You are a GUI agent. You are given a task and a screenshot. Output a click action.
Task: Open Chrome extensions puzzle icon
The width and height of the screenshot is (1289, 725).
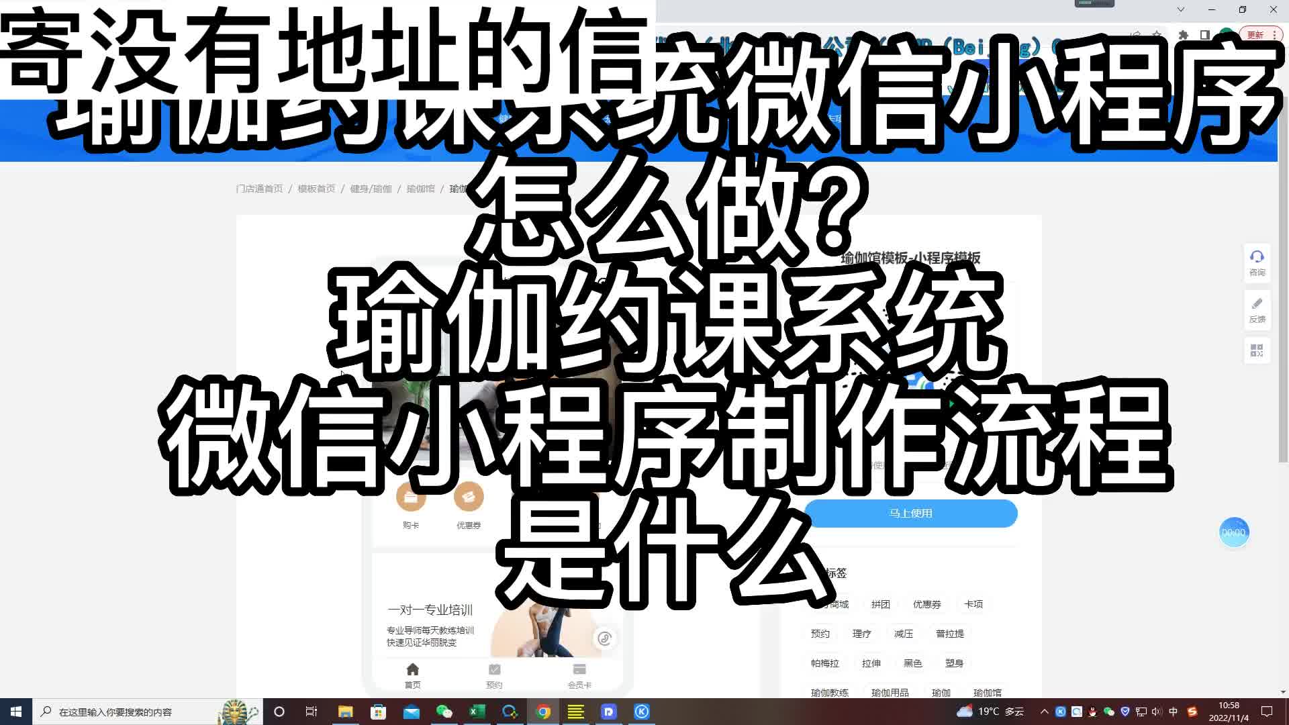(1184, 35)
